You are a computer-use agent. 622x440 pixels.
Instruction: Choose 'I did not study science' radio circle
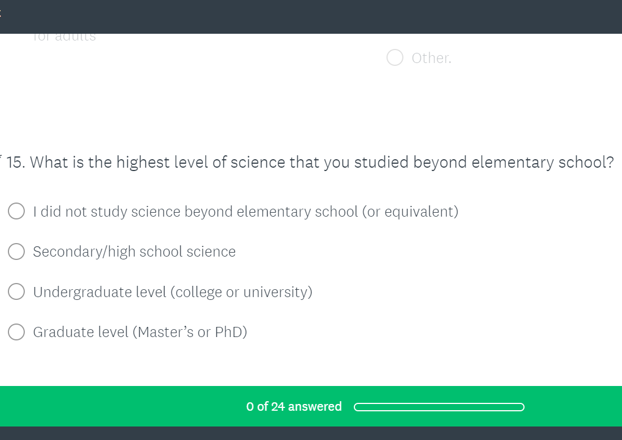point(16,212)
